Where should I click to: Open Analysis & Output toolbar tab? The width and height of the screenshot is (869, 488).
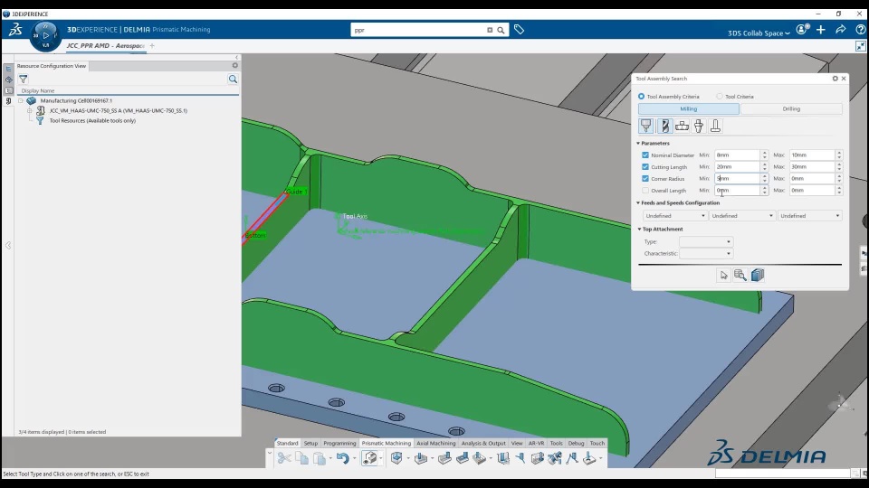(x=483, y=443)
